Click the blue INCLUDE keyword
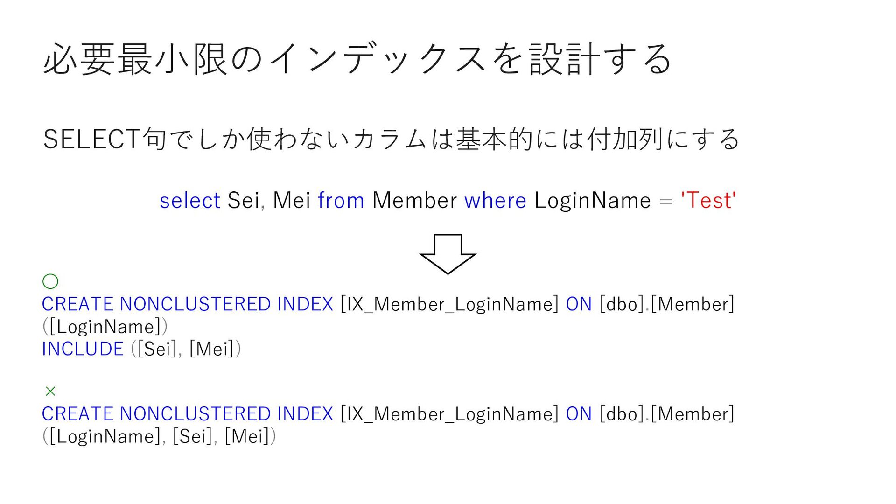The width and height of the screenshot is (896, 504). point(83,349)
